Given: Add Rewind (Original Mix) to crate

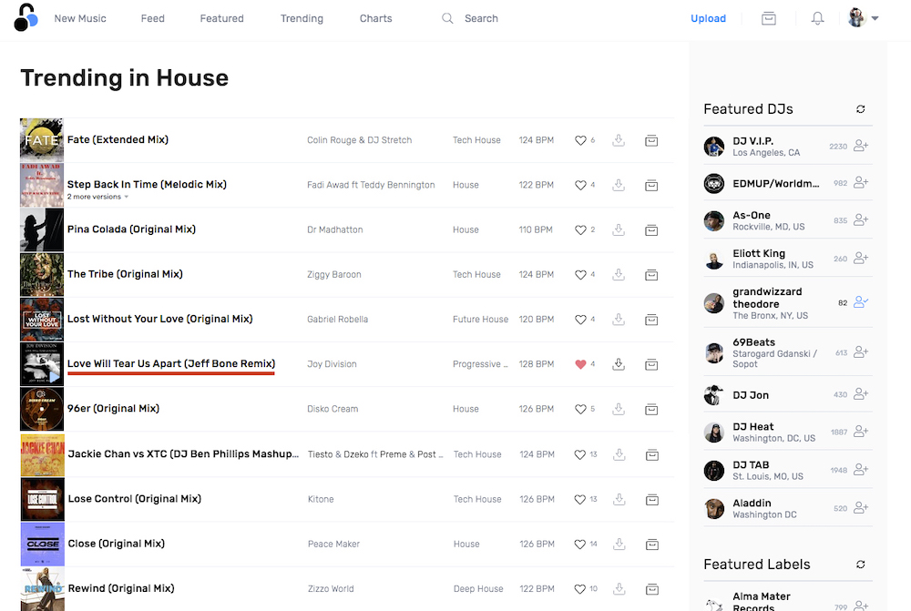Looking at the screenshot, I should click(x=652, y=589).
